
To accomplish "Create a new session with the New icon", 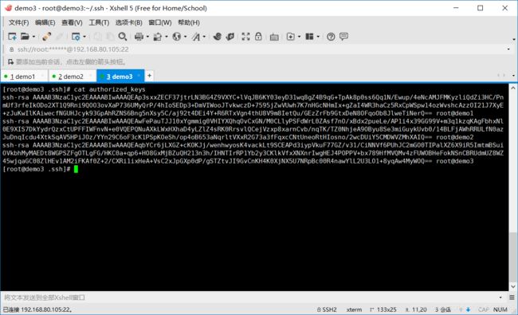I will click(12, 37).
